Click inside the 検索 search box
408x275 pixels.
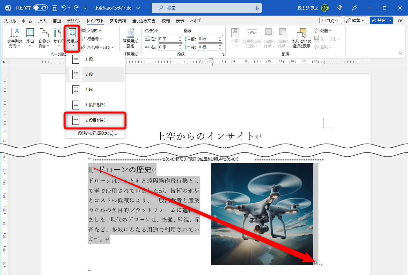(206, 8)
